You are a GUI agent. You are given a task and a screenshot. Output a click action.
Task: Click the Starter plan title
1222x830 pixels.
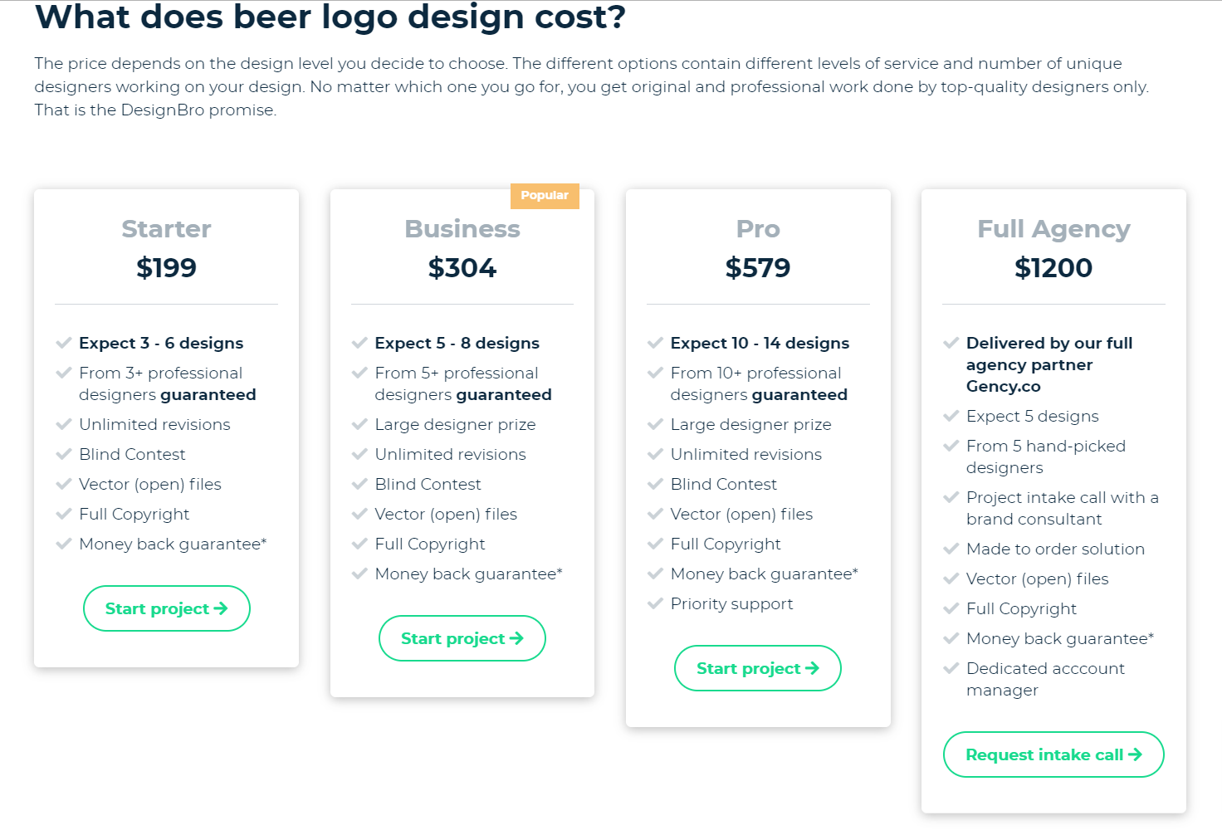(x=166, y=229)
